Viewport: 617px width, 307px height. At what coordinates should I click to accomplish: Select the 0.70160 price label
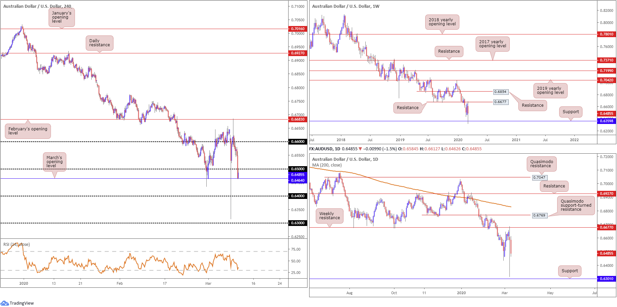[x=298, y=29]
